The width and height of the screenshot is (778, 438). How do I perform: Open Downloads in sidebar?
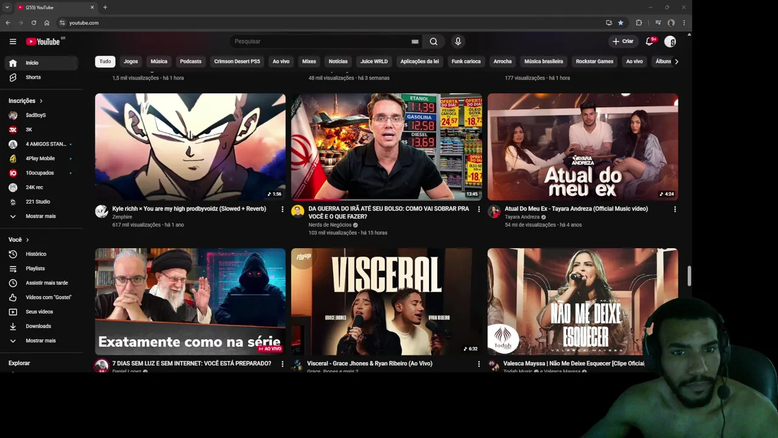pyautogui.click(x=40, y=326)
